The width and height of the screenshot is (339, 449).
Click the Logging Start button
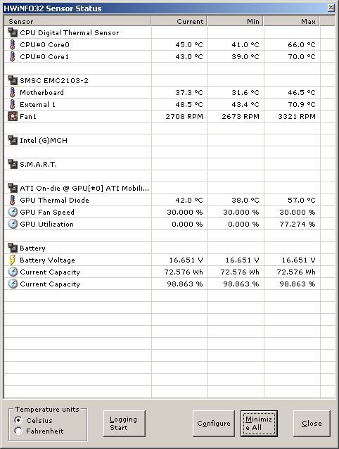[x=124, y=423]
